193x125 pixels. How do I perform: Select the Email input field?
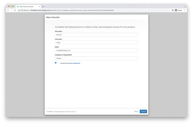(x=96, y=50)
